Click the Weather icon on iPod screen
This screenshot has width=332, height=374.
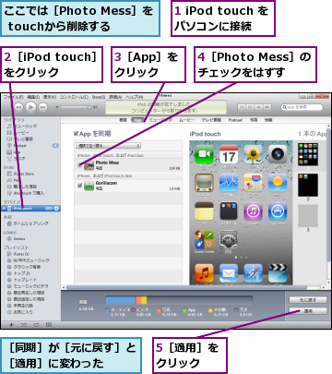(278, 183)
